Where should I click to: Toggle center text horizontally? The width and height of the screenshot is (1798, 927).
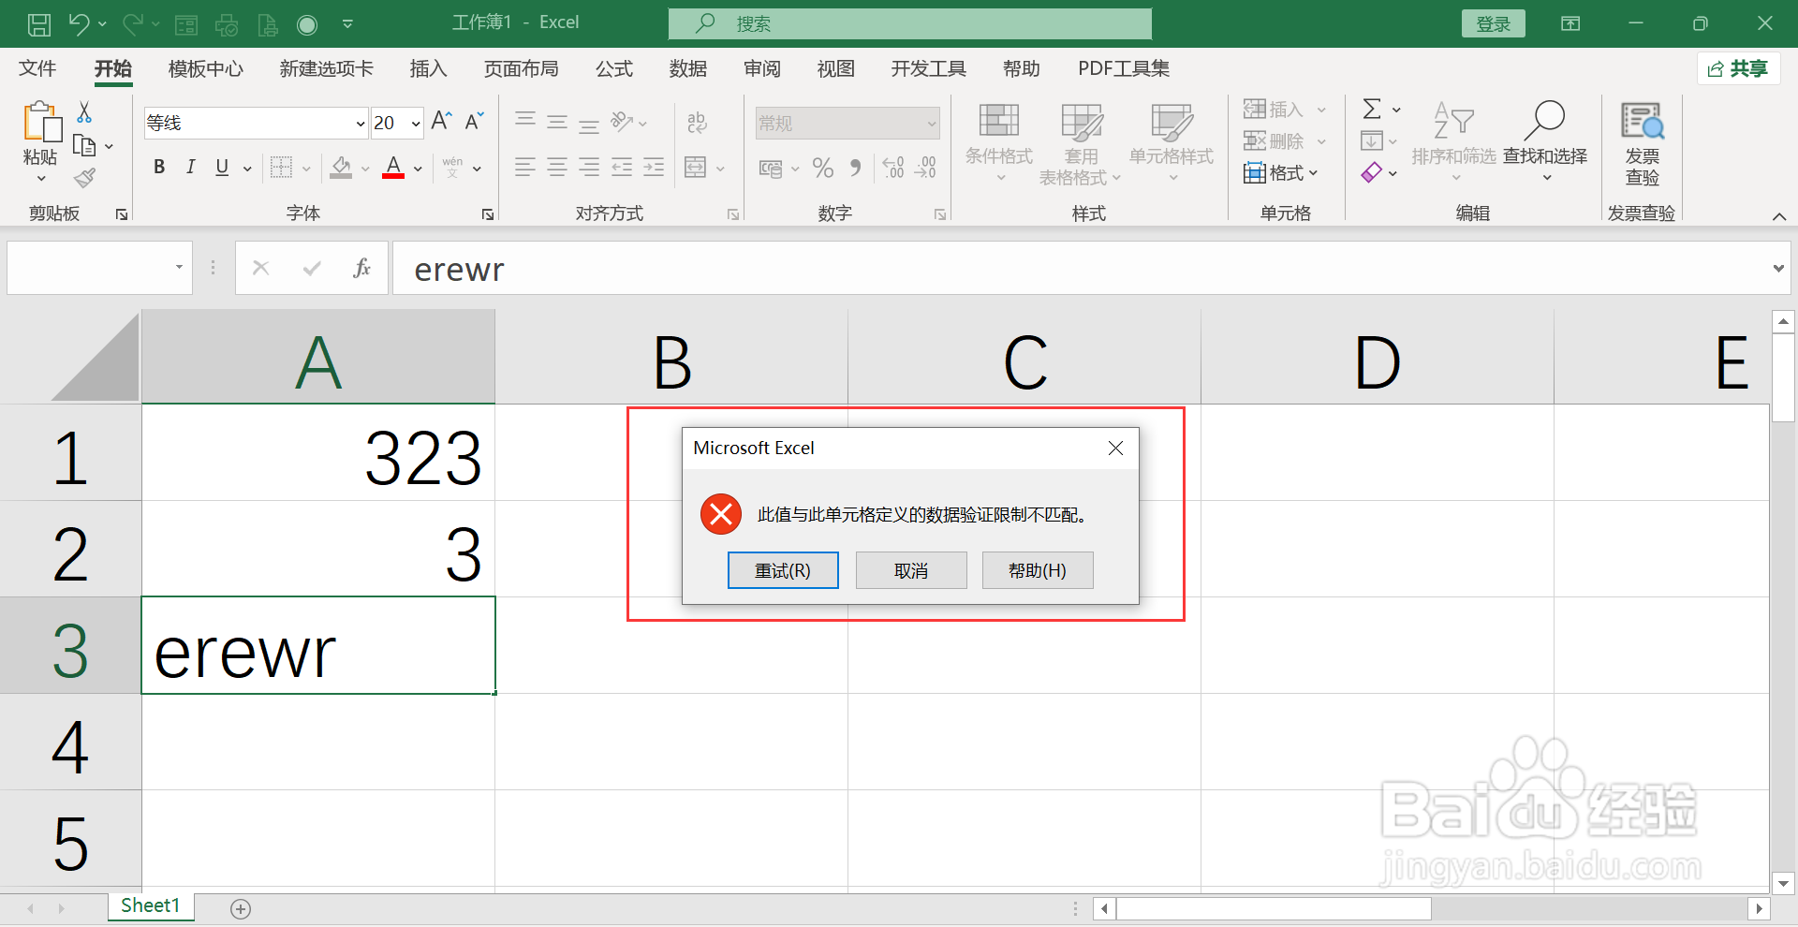tap(556, 168)
